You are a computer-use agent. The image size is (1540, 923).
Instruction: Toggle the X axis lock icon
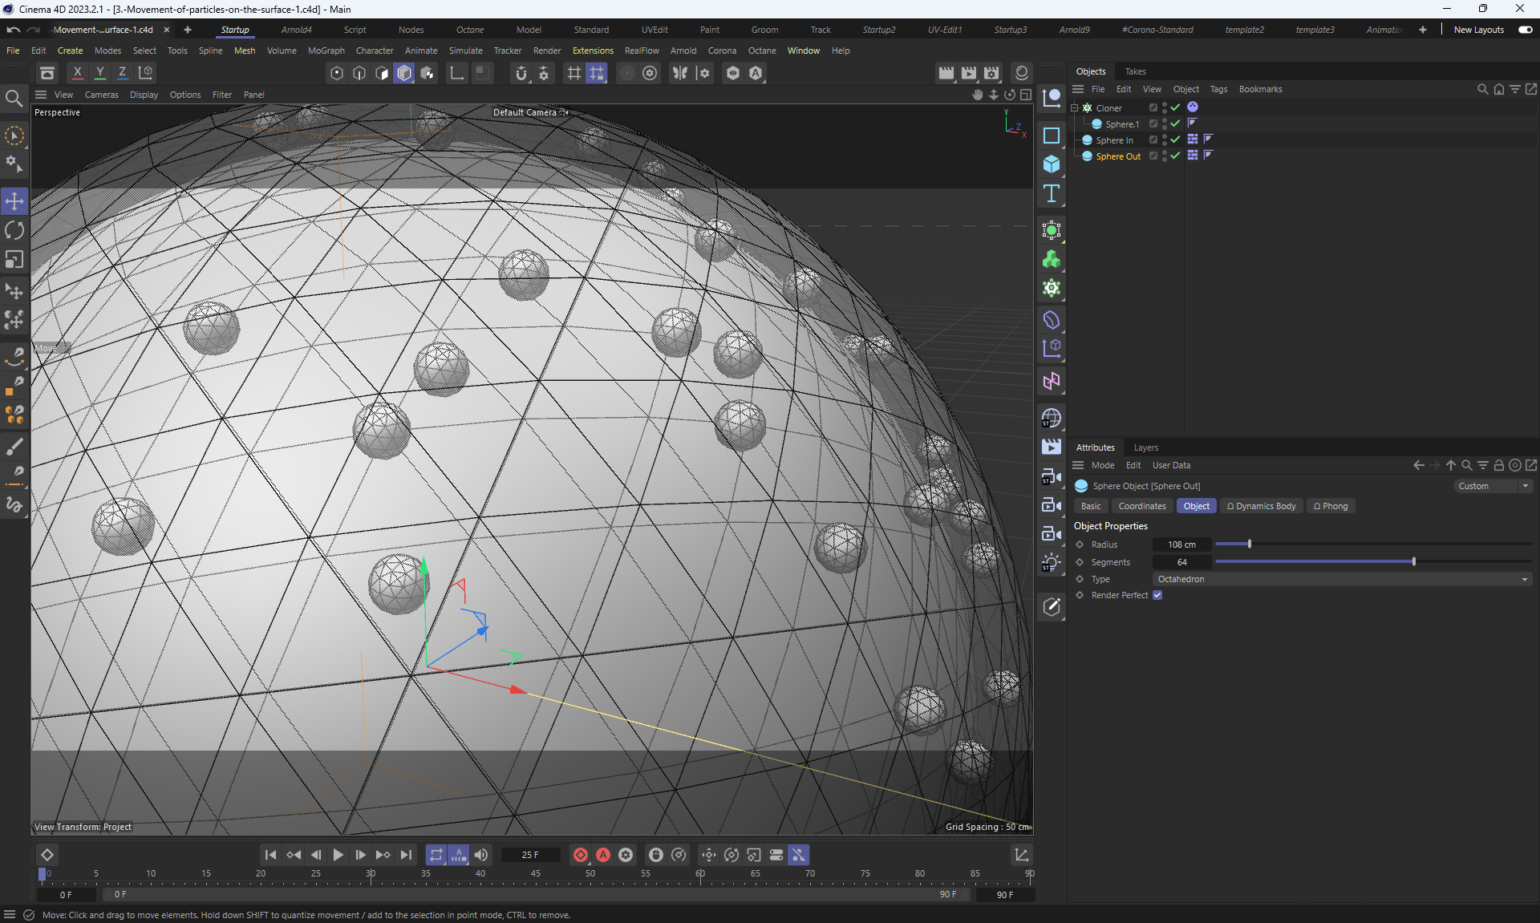click(77, 73)
